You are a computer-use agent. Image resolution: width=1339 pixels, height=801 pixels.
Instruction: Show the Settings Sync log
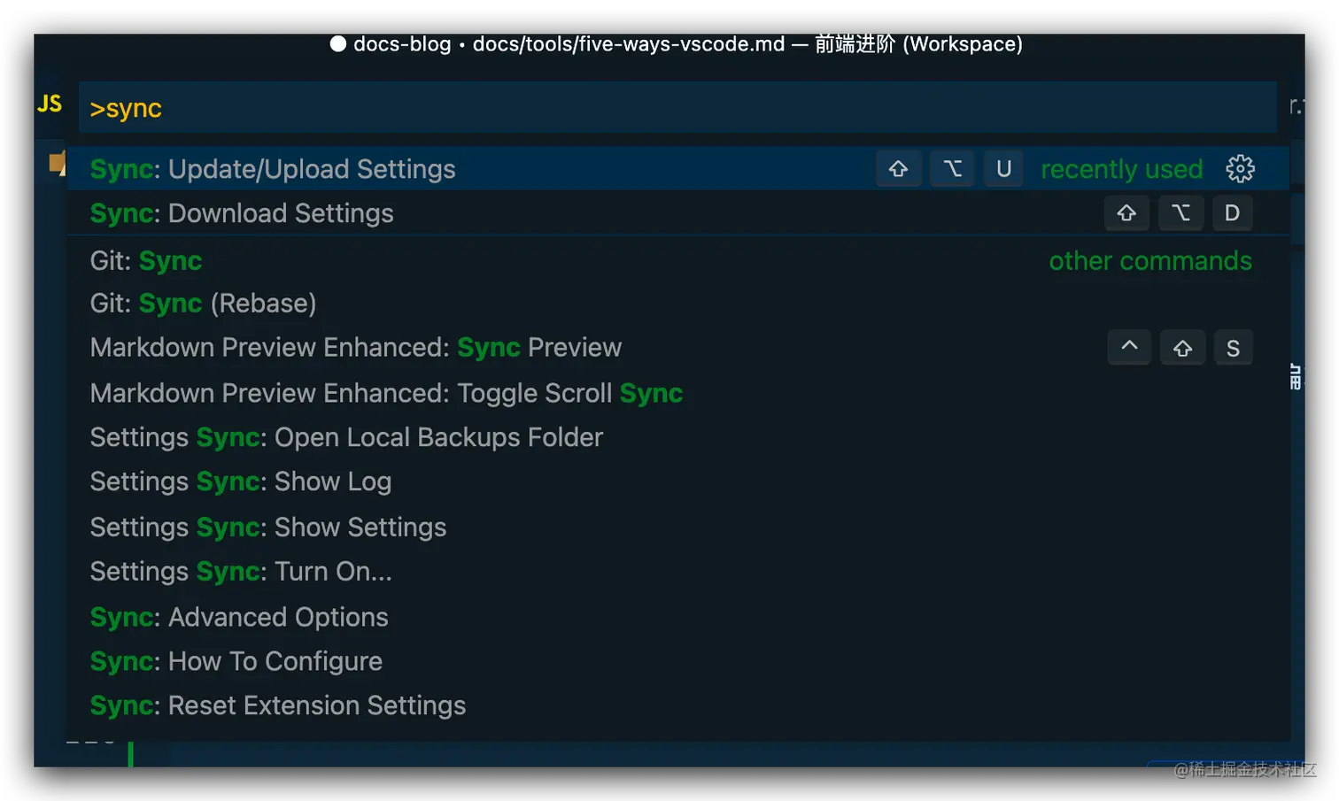(241, 481)
